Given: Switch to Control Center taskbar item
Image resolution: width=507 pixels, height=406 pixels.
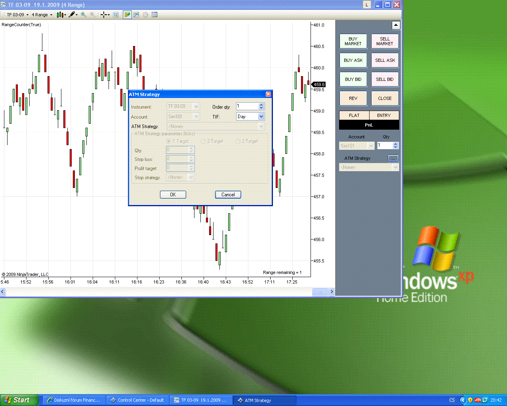Looking at the screenshot, I should coord(138,400).
